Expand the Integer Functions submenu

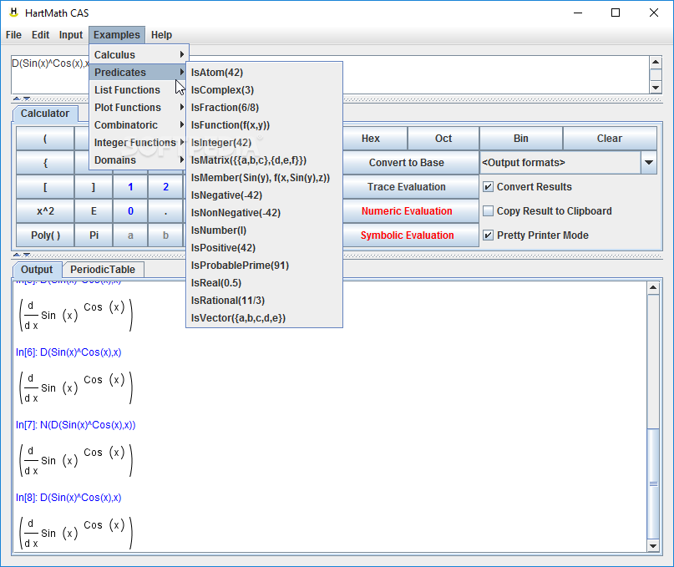(x=139, y=142)
